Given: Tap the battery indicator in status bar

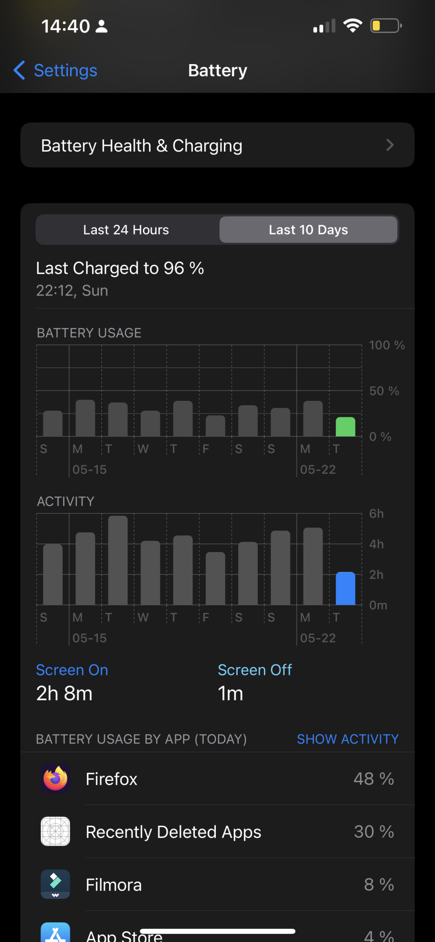Looking at the screenshot, I should (x=386, y=25).
